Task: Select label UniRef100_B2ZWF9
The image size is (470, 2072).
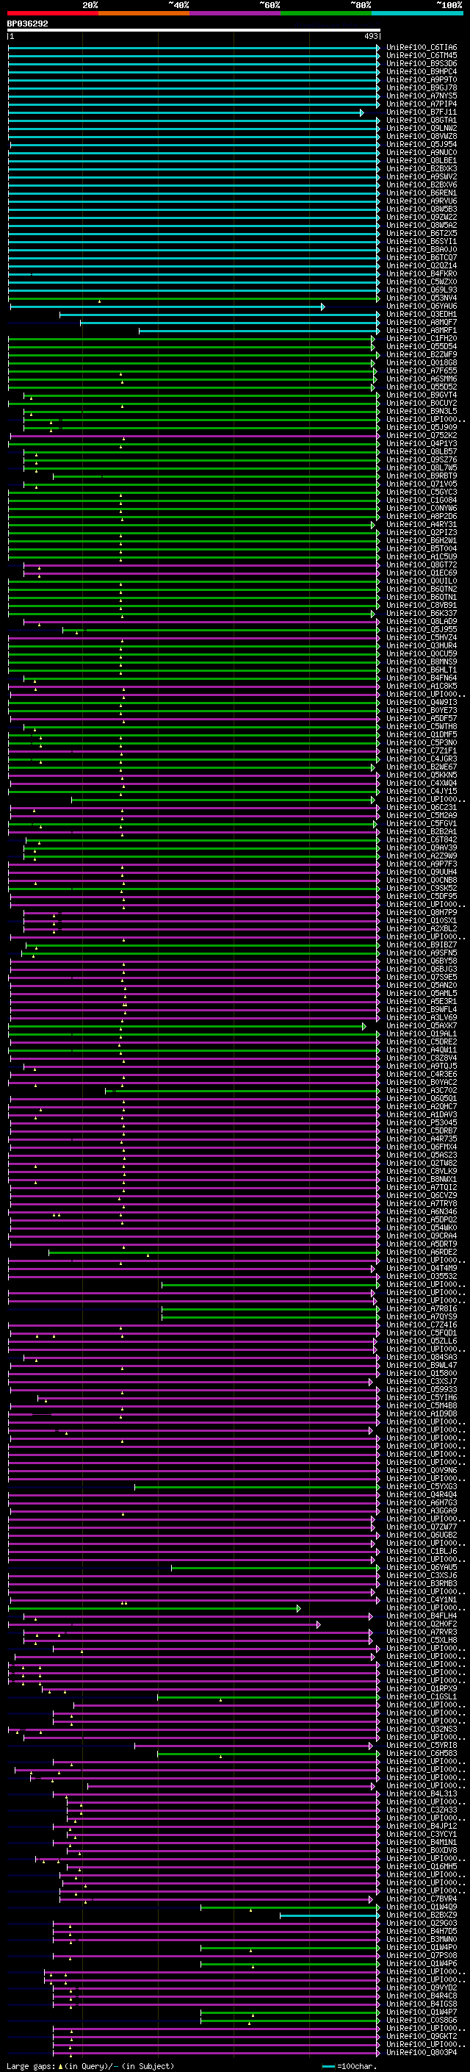Action: coord(422,355)
